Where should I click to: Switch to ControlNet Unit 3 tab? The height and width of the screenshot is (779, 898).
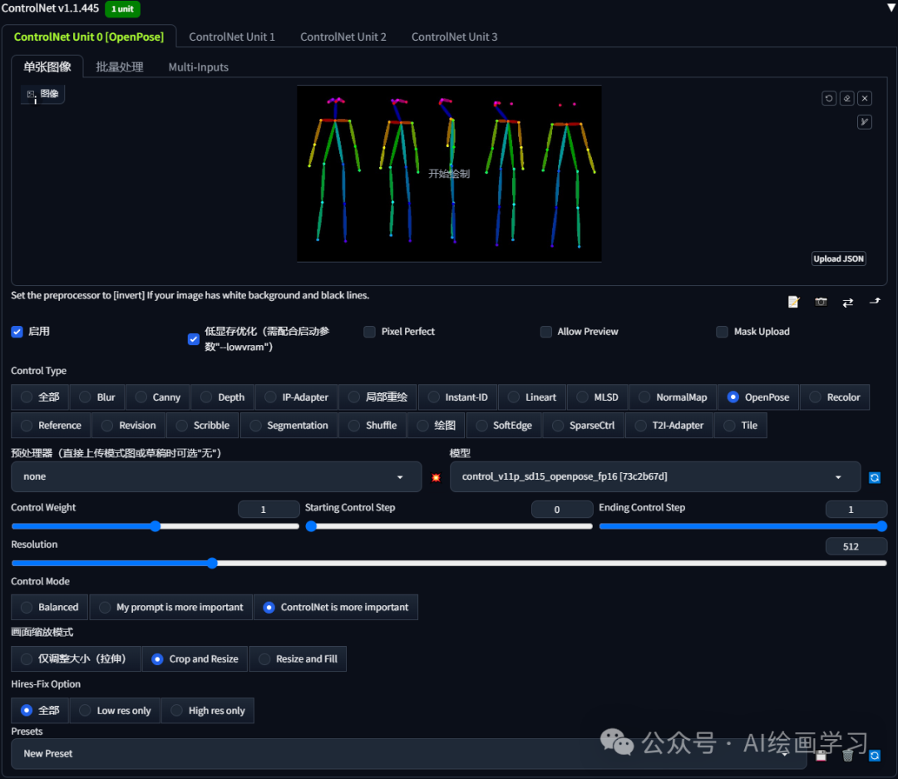[x=454, y=37]
